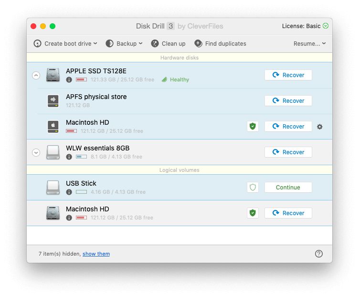Click the "4.16 GB / 4.13 GB free" text
Image resolution: width=359 pixels, height=298 pixels.
tap(118, 192)
